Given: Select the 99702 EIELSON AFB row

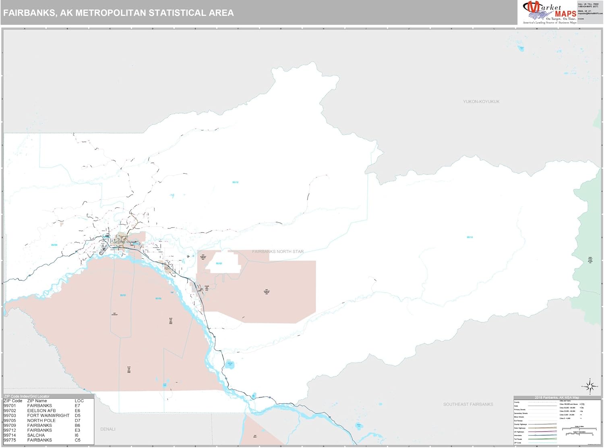Looking at the screenshot, I should 42,411.
